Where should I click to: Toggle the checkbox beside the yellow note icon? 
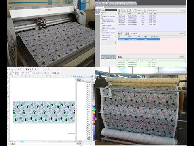coord(137,11)
